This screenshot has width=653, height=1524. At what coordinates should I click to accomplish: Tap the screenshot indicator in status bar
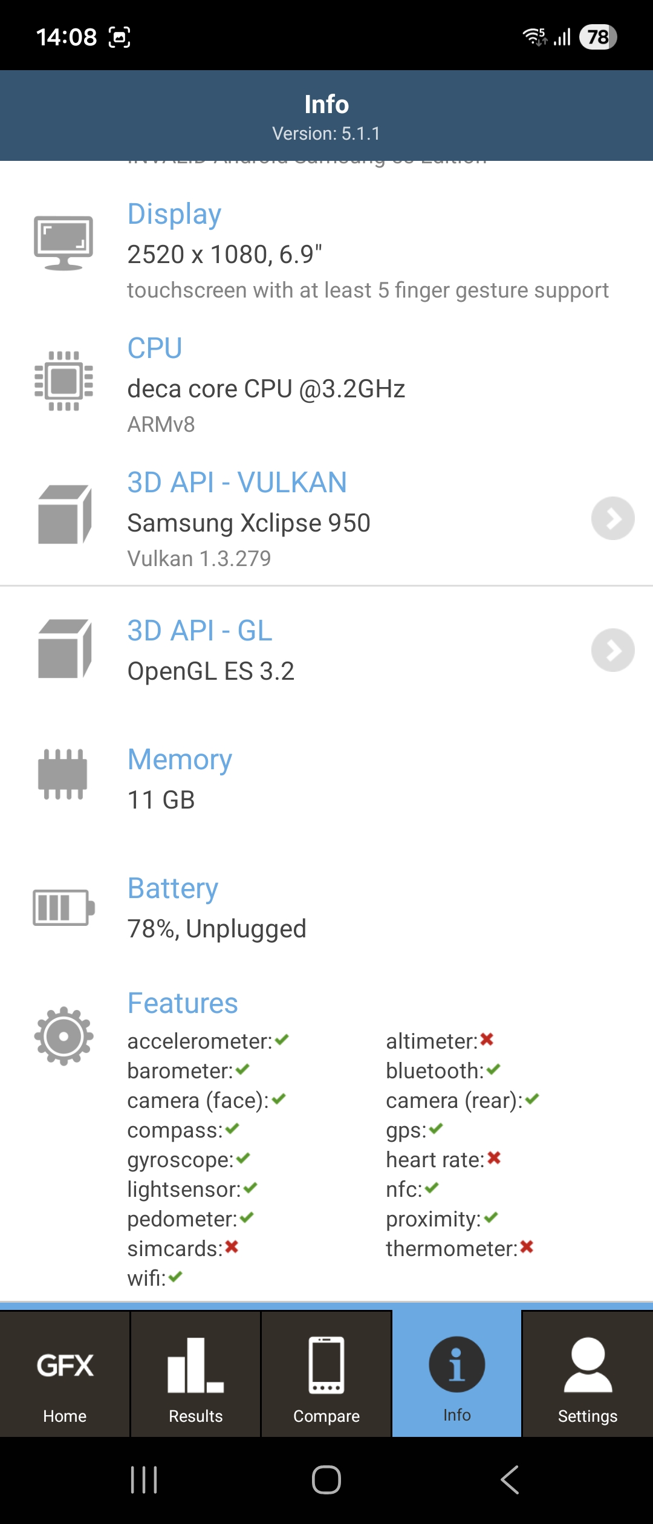[x=119, y=37]
